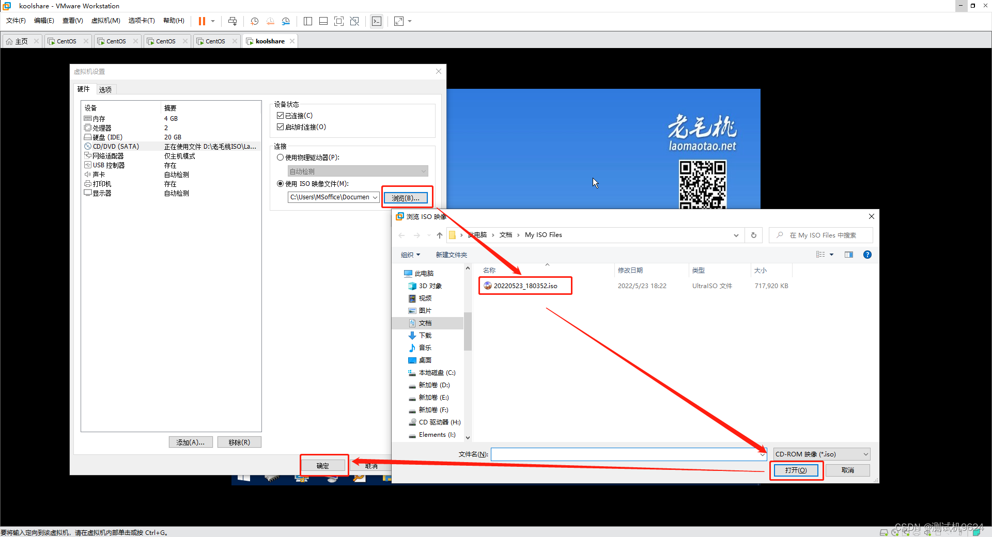Open the recent locations dropdown arrow
Screen dimensions: 992x537
pos(429,235)
